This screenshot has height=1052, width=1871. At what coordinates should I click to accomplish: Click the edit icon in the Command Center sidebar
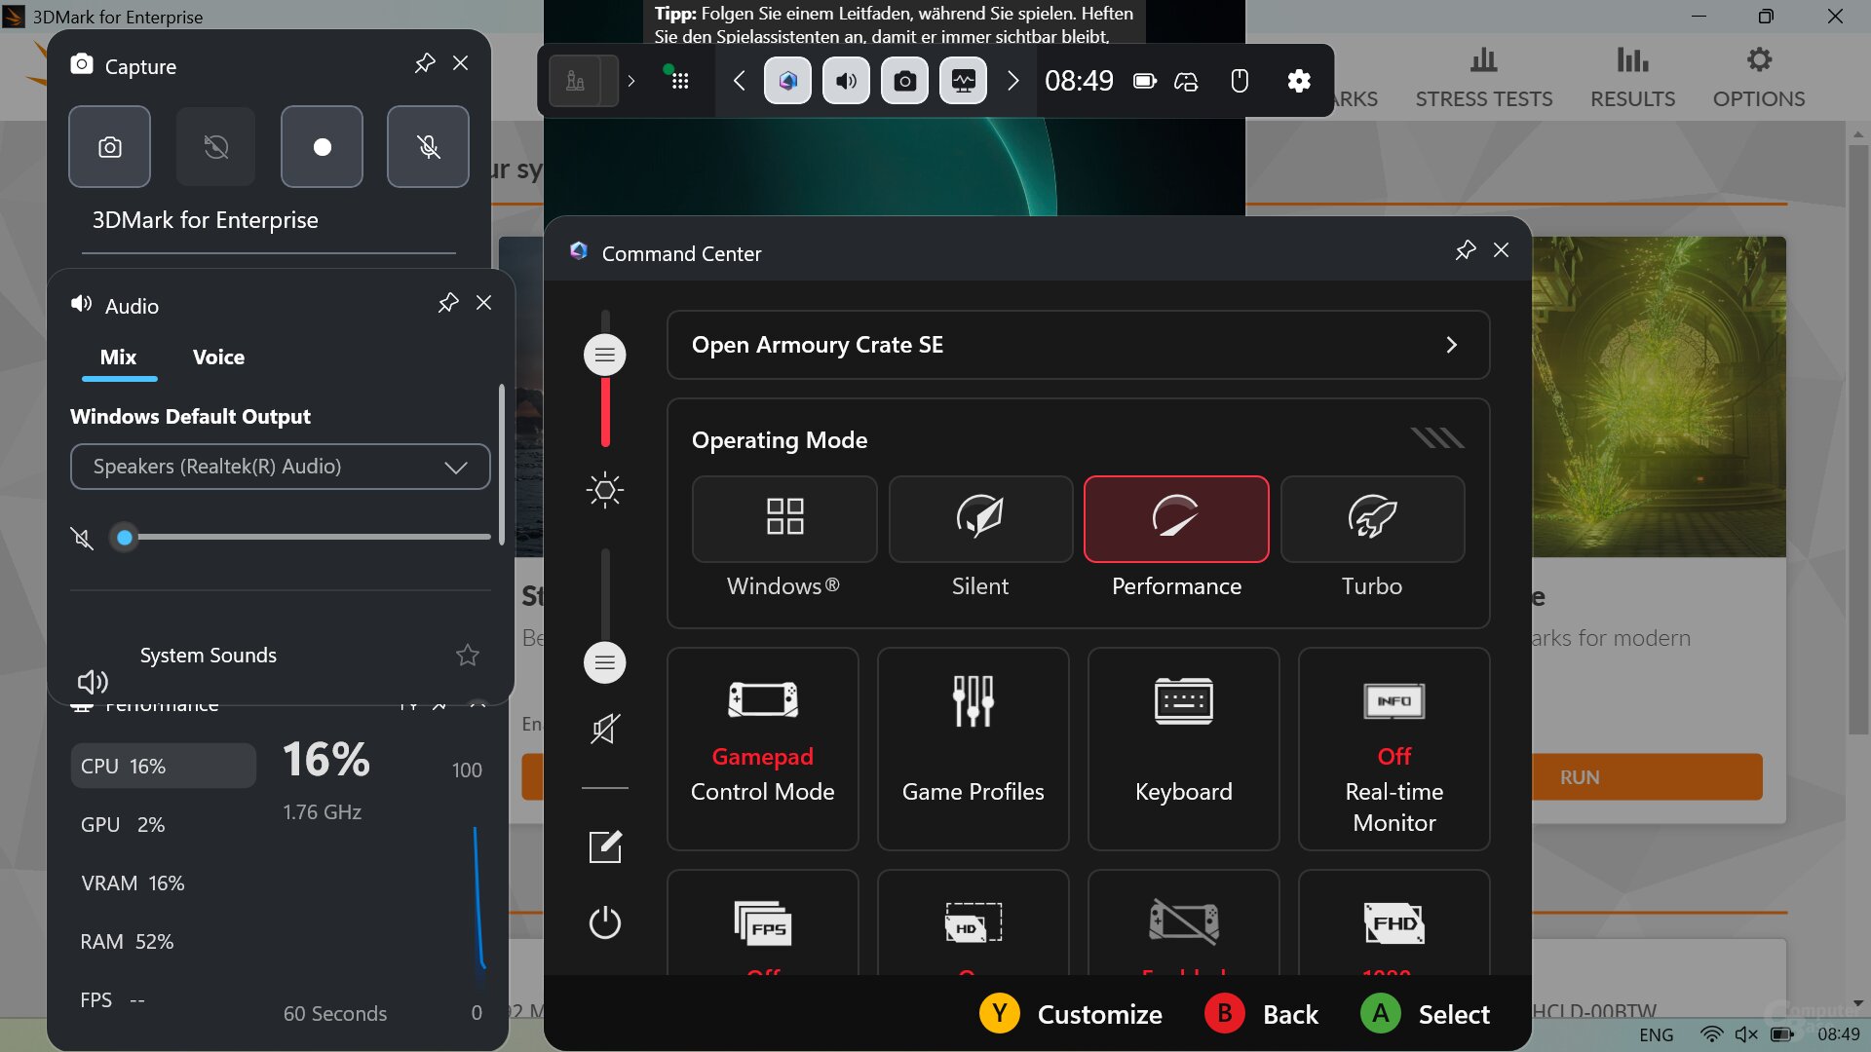click(x=604, y=846)
